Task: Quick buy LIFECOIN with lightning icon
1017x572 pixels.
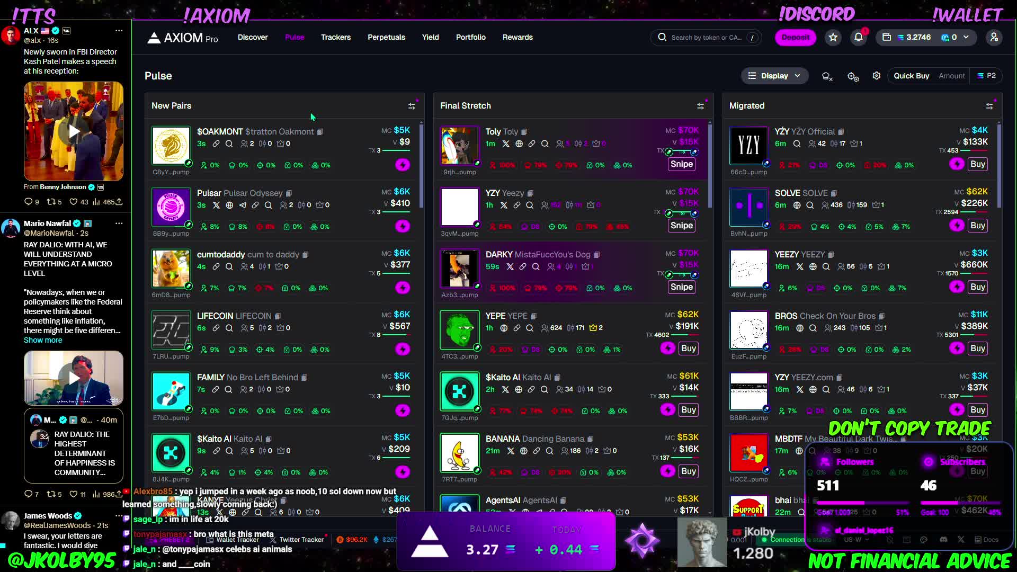Action: (x=403, y=349)
